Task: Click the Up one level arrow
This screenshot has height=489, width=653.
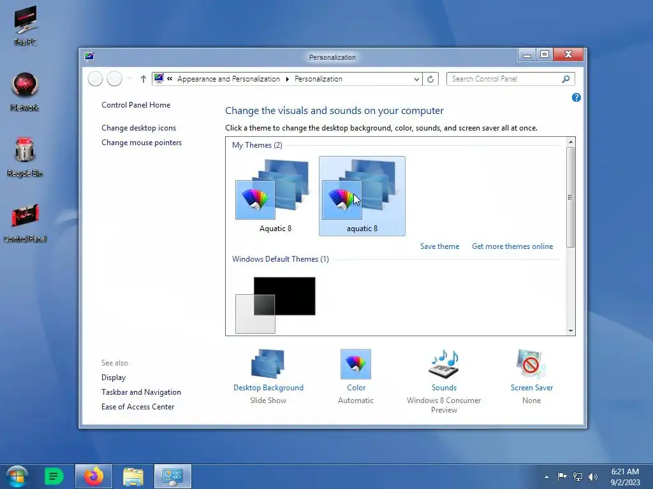Action: coord(143,78)
